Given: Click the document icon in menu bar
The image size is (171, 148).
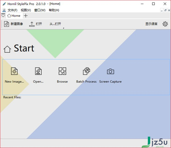Looking at the screenshot, I should pos(4,10).
